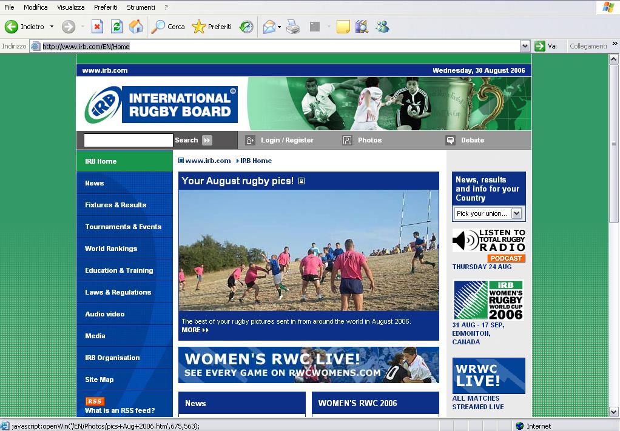The width and height of the screenshot is (620, 431).
Task: Open IRB Organisation page
Action: [124, 358]
